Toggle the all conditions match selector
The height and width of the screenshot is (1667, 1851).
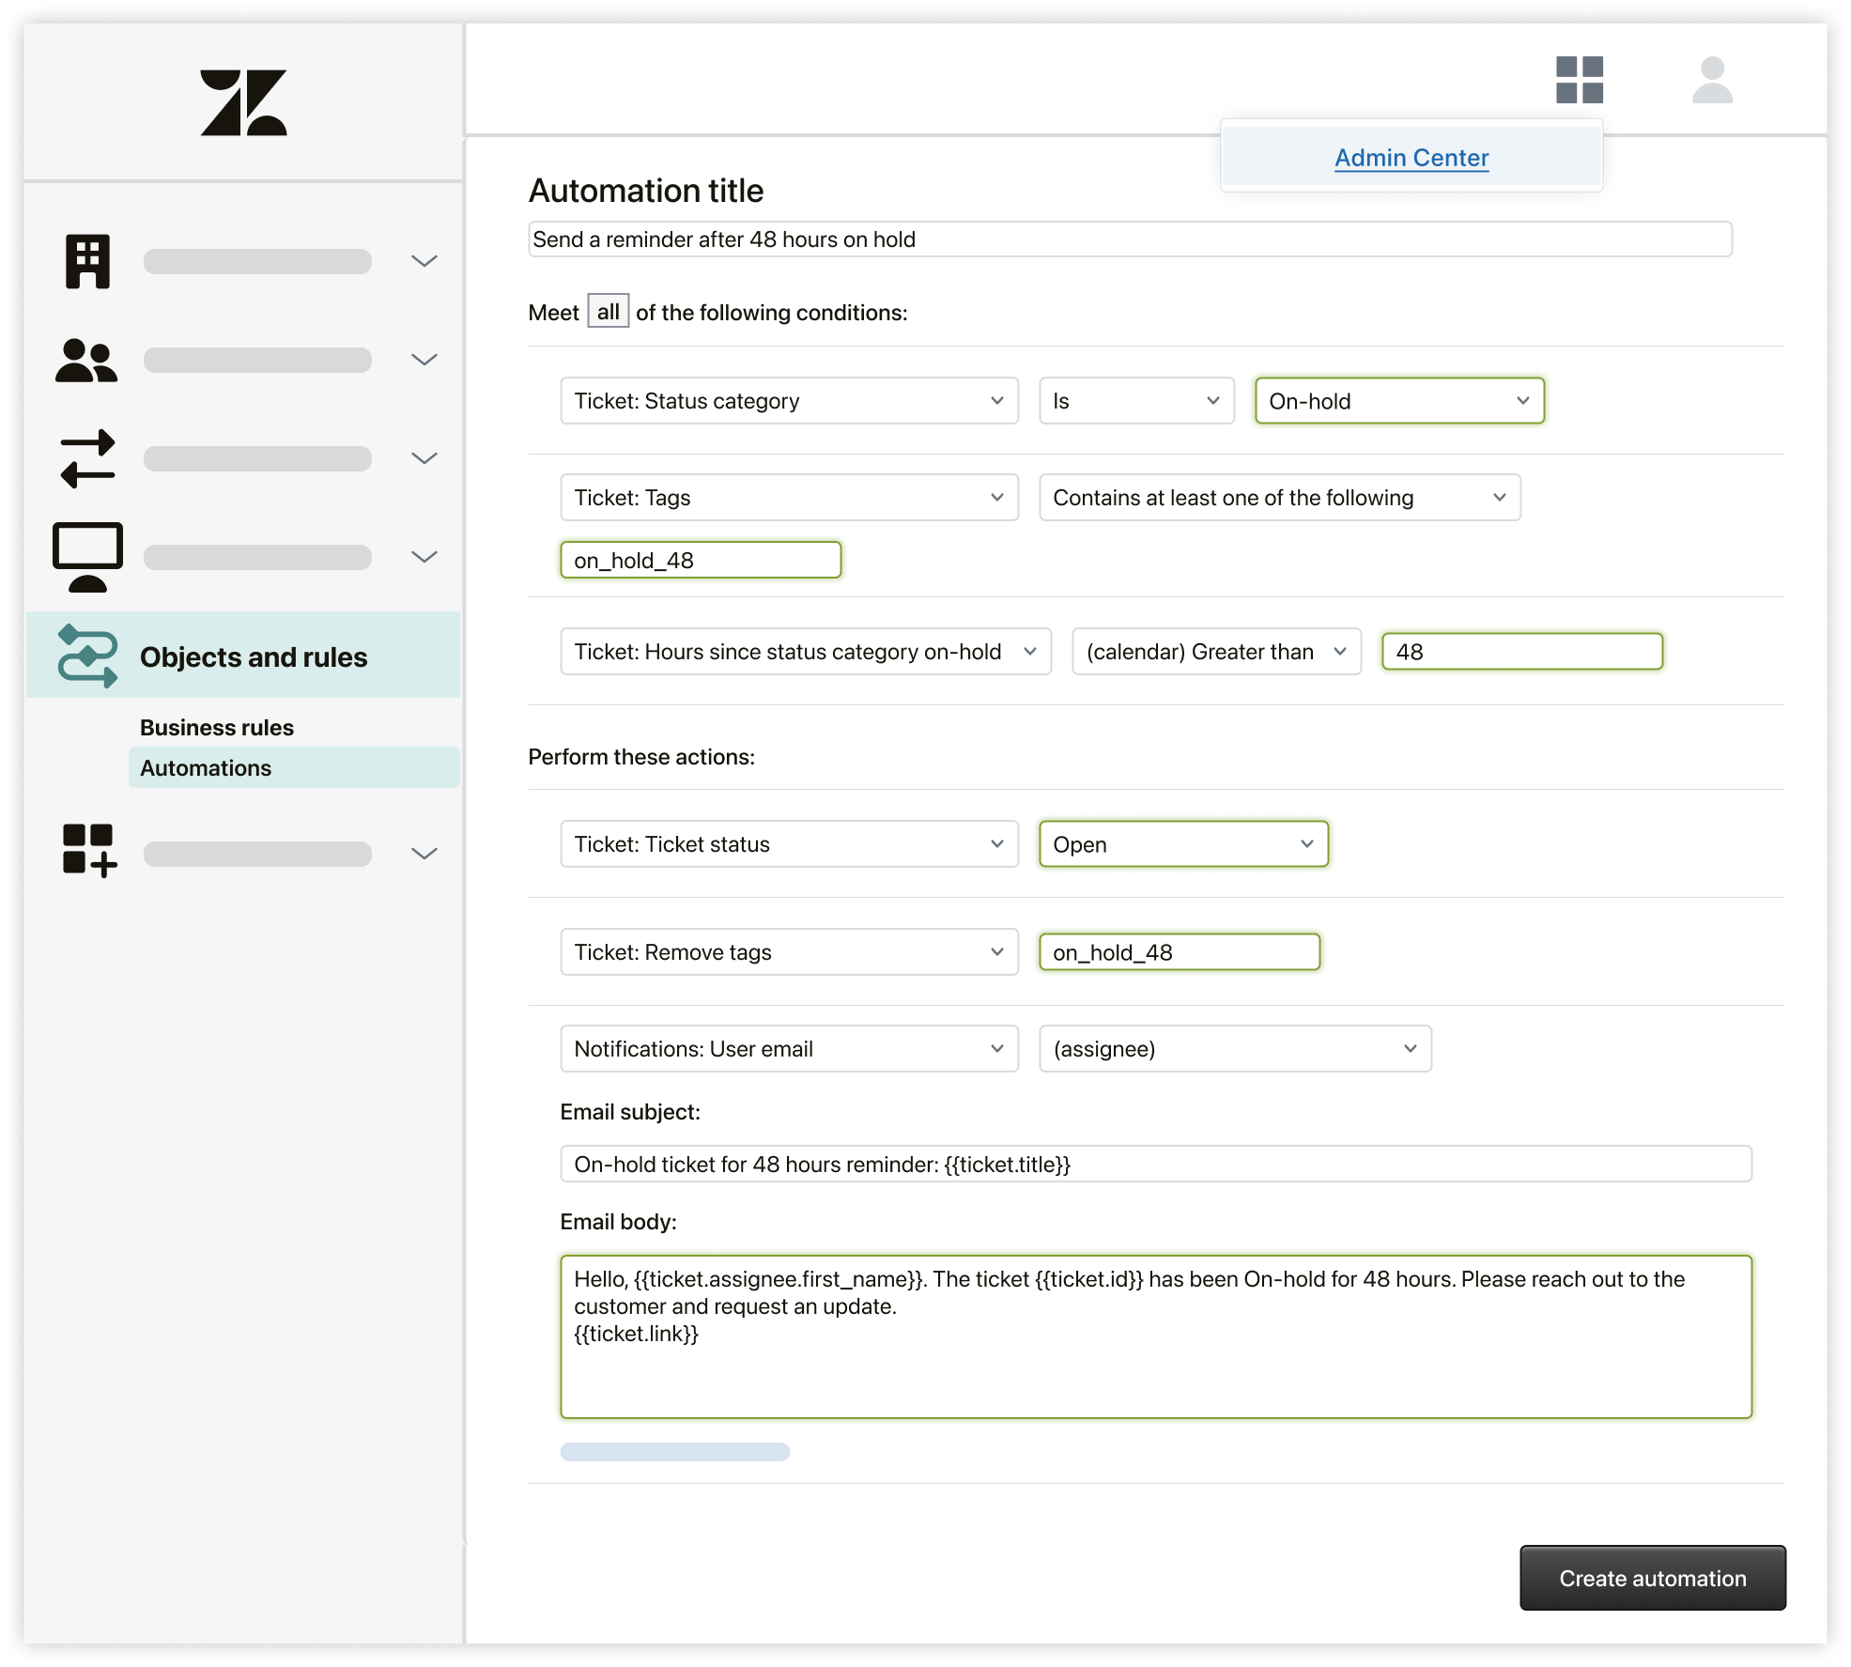[609, 314]
